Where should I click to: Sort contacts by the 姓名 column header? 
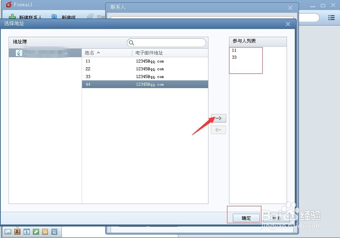[x=107, y=53]
